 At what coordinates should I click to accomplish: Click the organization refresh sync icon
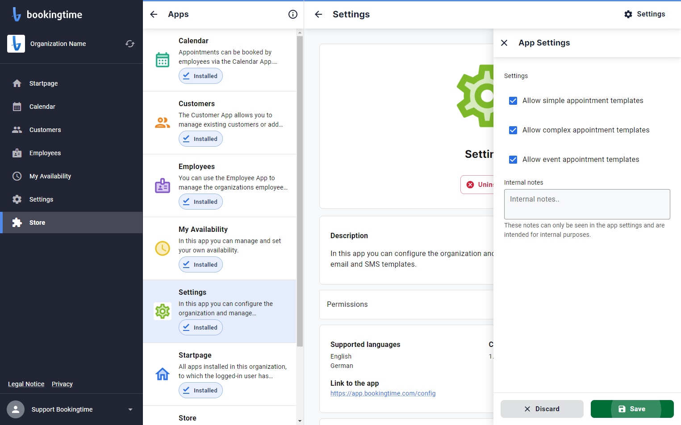click(130, 44)
